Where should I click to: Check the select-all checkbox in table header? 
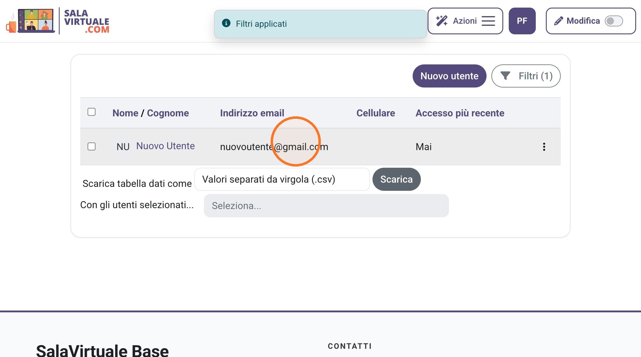pos(92,112)
